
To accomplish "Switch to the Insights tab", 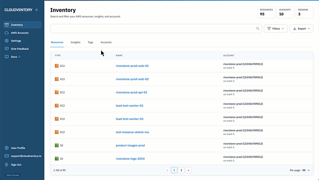I will click(x=75, y=42).
